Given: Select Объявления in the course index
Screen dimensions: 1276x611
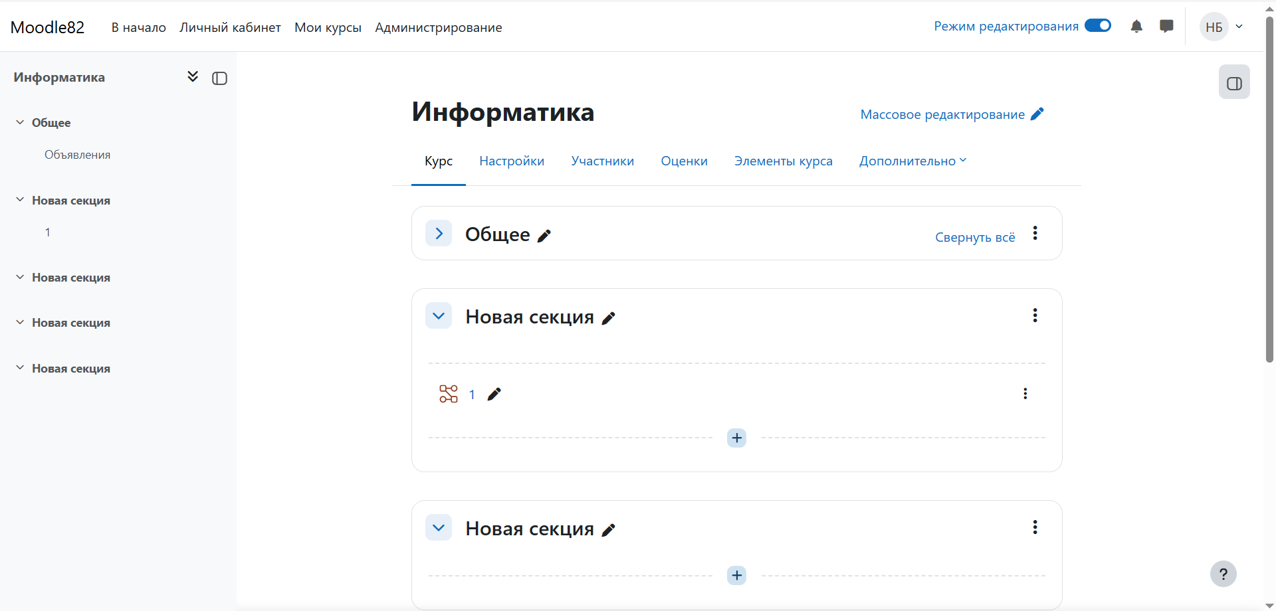Looking at the screenshot, I should 77,155.
